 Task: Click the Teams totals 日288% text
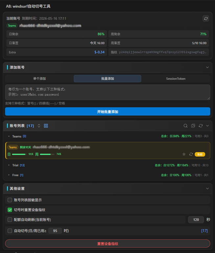tap(175, 136)
